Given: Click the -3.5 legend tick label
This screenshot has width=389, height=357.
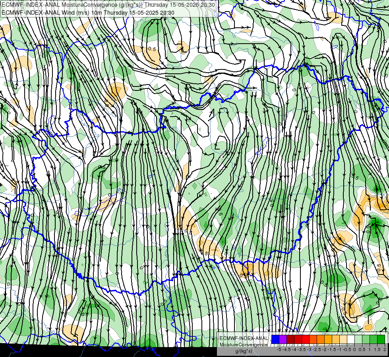Looking at the screenshot, I should (x=302, y=349).
